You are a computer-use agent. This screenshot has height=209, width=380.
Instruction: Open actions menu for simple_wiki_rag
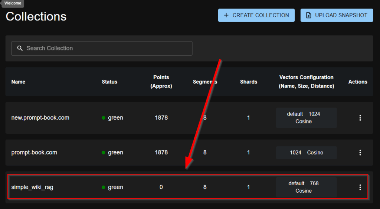coord(360,187)
